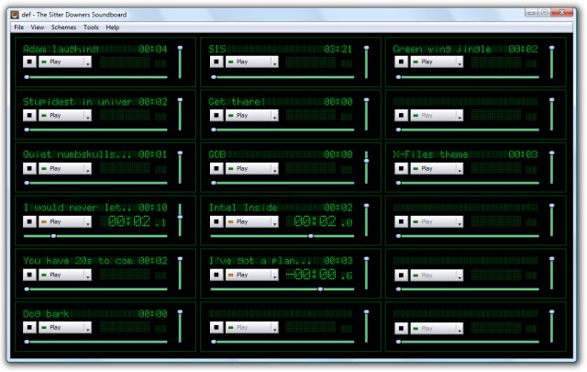Play the Quiet numbskulls sound
Screen dimensions: 587x372
pos(61,168)
